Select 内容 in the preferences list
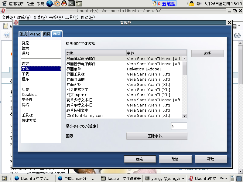243x182 pixels. (x=41, y=64)
